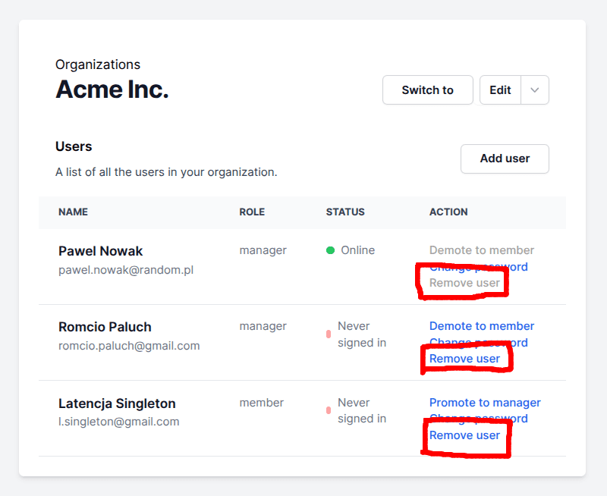The height and width of the screenshot is (496, 607).
Task: Change password for Pawel Nowak
Action: coord(478,267)
